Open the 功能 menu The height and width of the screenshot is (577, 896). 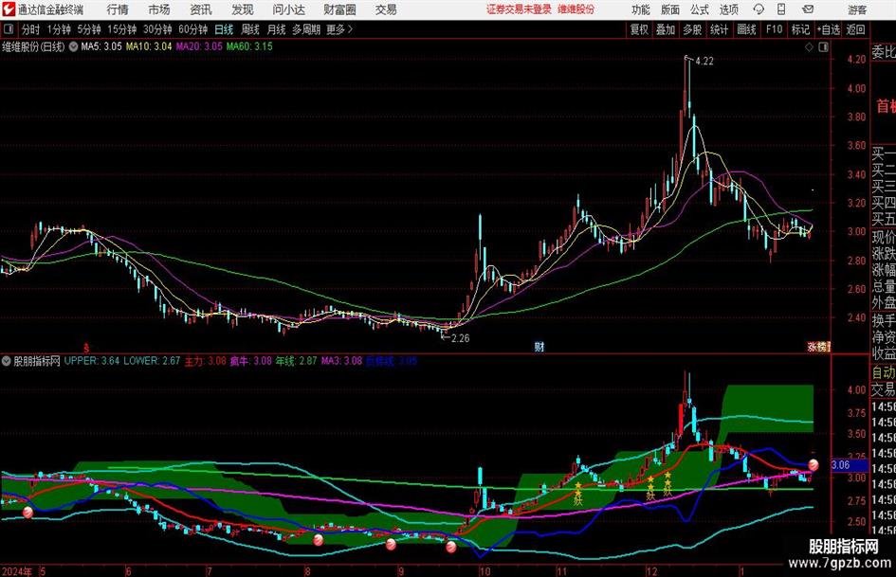click(x=641, y=9)
